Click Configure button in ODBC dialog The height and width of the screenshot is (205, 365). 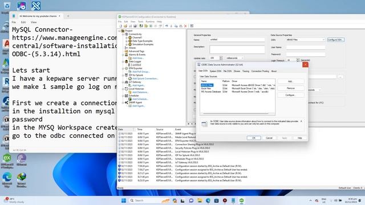pos(290,95)
